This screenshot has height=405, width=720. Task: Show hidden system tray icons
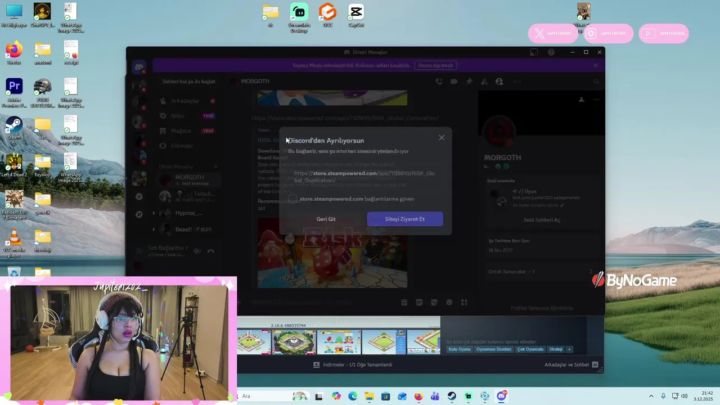[651, 396]
